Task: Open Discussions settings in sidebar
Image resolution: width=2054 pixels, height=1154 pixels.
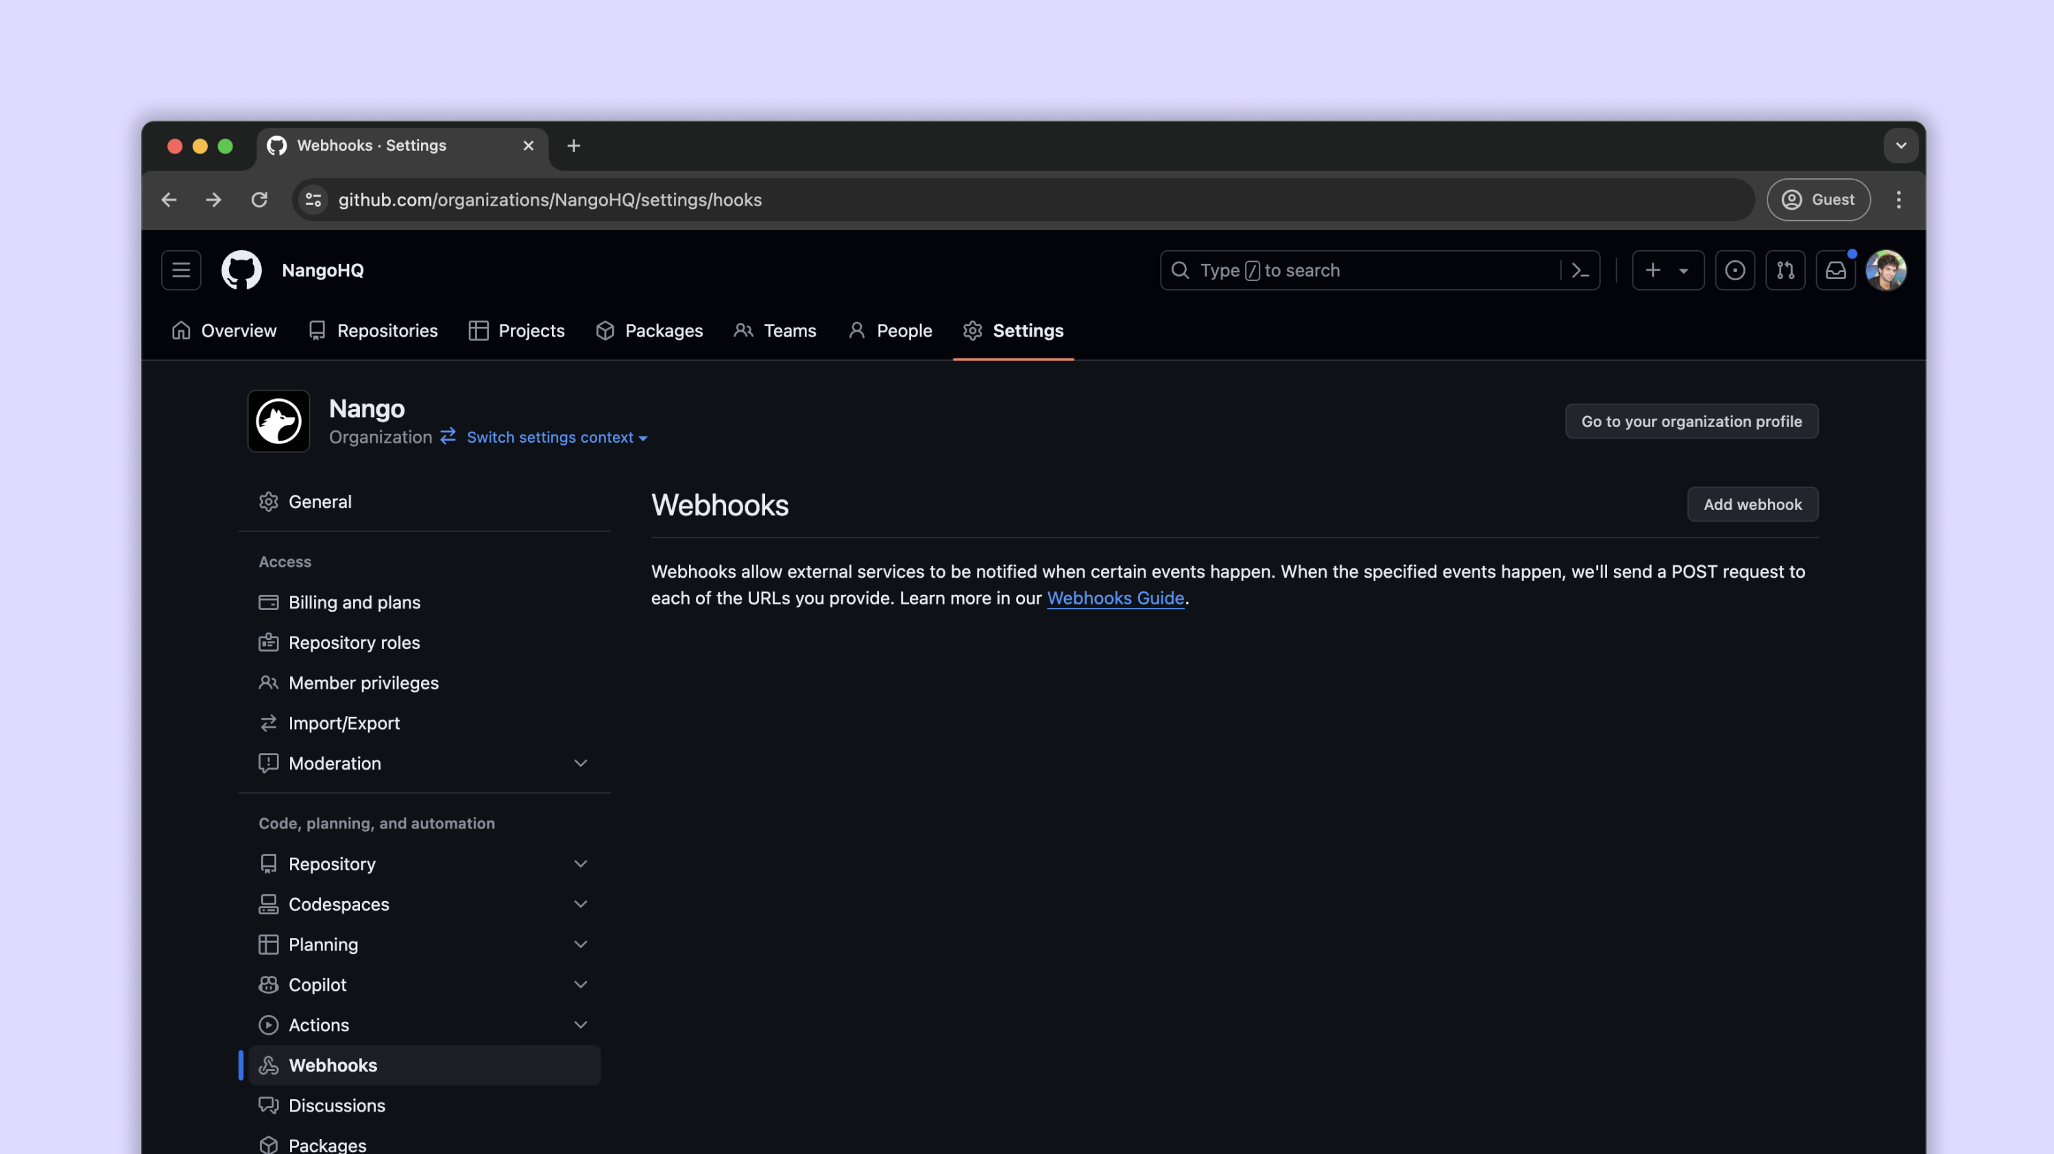Action: (x=424, y=1105)
